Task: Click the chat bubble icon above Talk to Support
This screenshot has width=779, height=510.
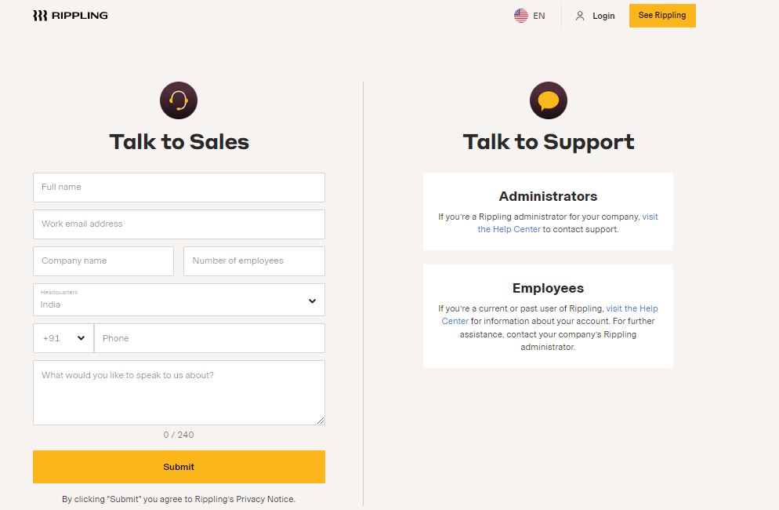Action: [x=549, y=100]
